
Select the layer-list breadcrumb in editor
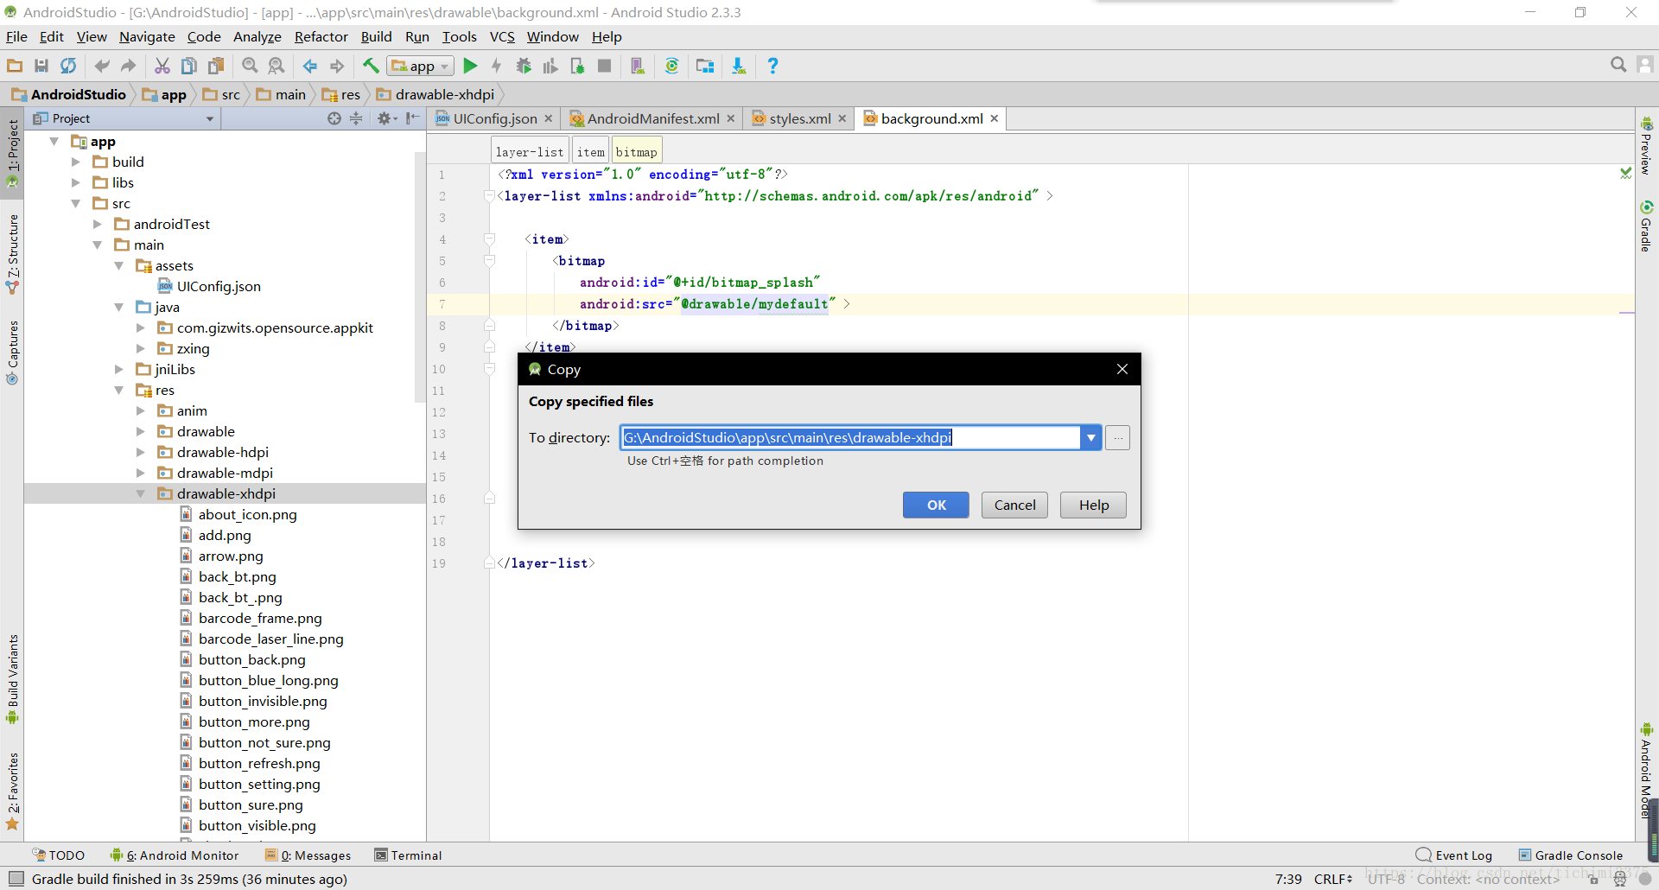tap(530, 151)
